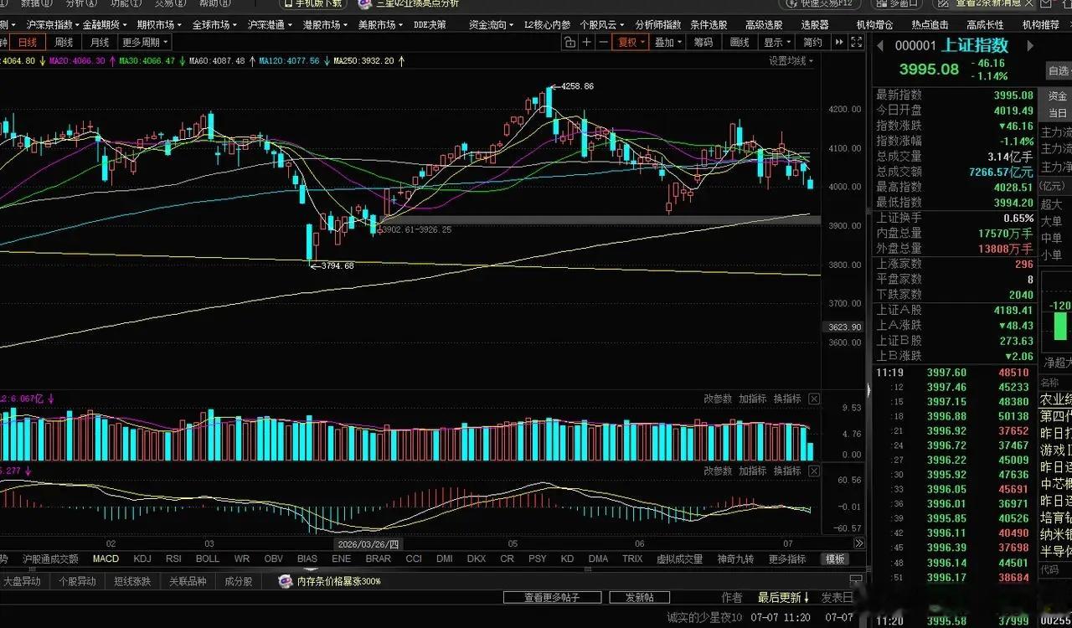Click the zoom-in plus icon in chart toolbar

(x=587, y=42)
